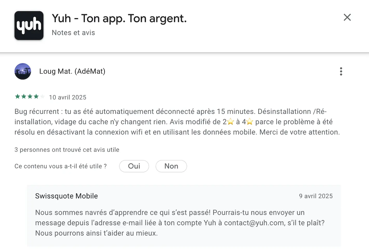
Task: Click the star emoji after the 4
Action: (x=250, y=121)
